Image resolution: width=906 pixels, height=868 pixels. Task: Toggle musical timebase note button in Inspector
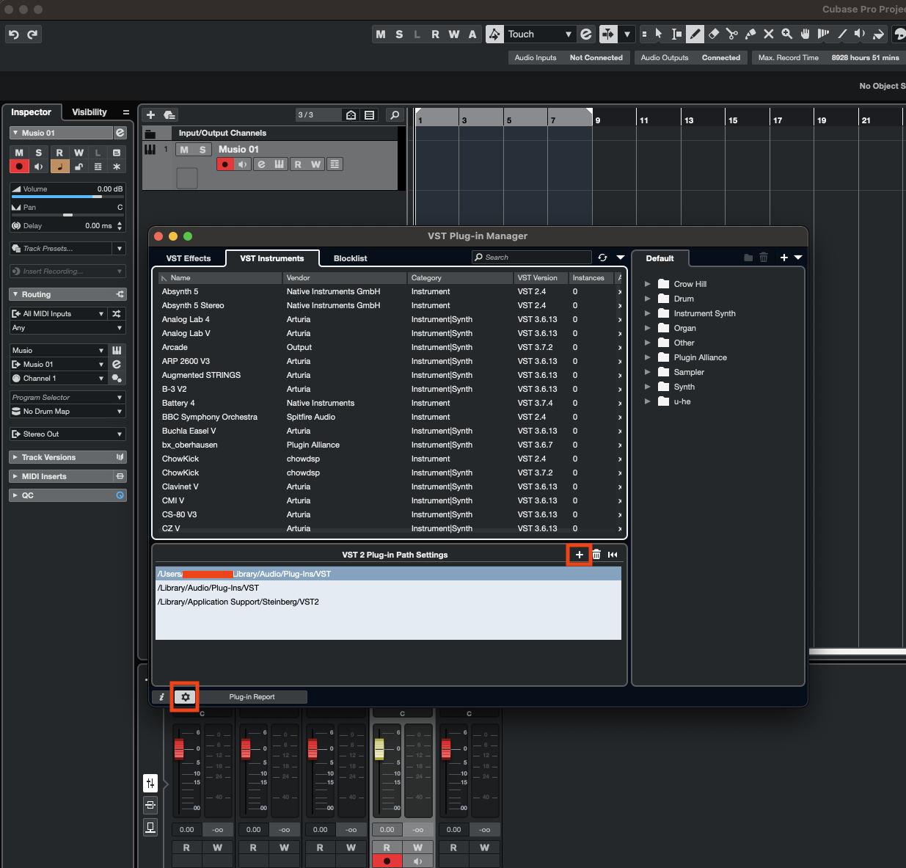(x=59, y=167)
